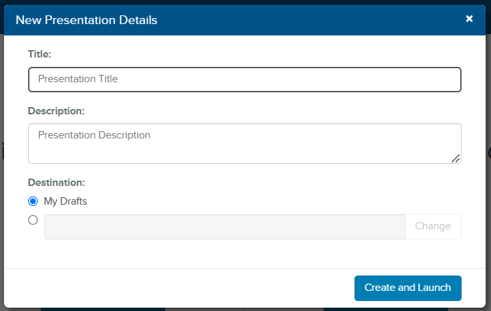The width and height of the screenshot is (491, 311).
Task: Click the Description: field label
Action: click(56, 110)
